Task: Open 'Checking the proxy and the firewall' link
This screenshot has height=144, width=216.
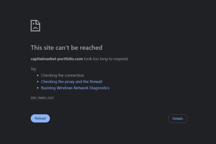Action: (x=71, y=82)
